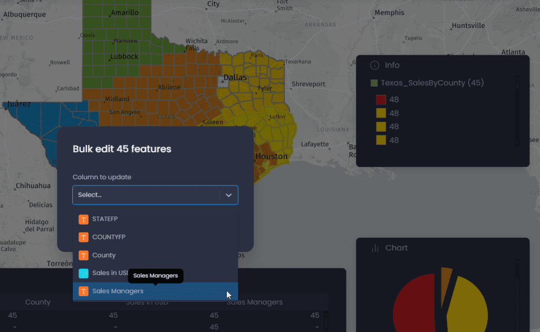Image resolution: width=540 pixels, height=332 pixels.
Task: Open the Column to update select box
Action: pos(155,195)
